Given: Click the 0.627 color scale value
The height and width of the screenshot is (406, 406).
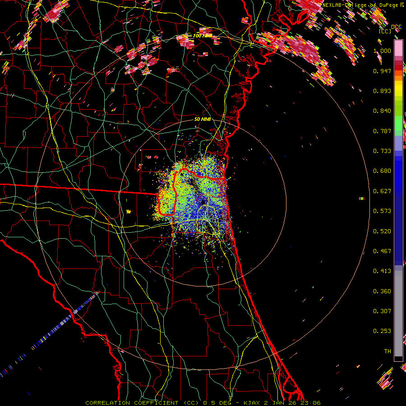Looking at the screenshot, I should coord(382,191).
